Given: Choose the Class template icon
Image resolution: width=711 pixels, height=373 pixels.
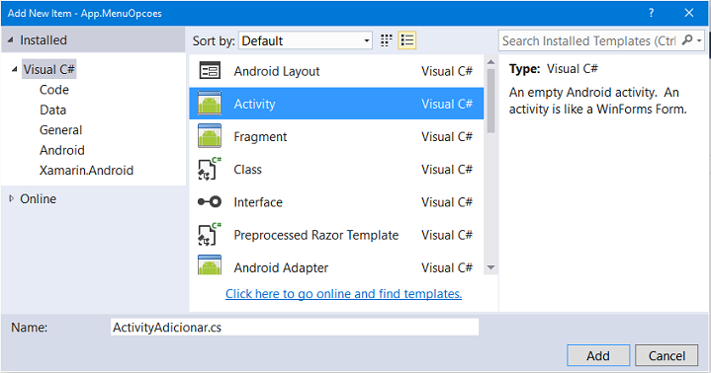Looking at the screenshot, I should coord(210,169).
